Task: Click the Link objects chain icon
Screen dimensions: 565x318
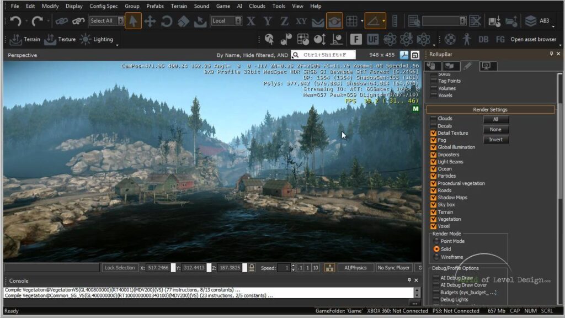Action: [x=61, y=21]
